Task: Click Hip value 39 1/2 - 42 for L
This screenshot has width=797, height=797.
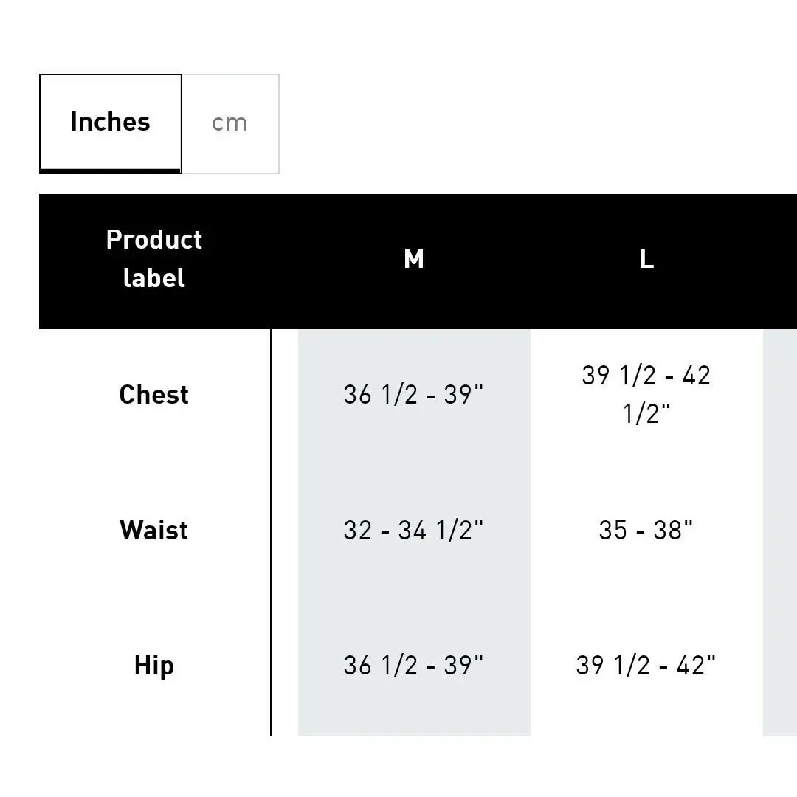Action: tap(646, 666)
